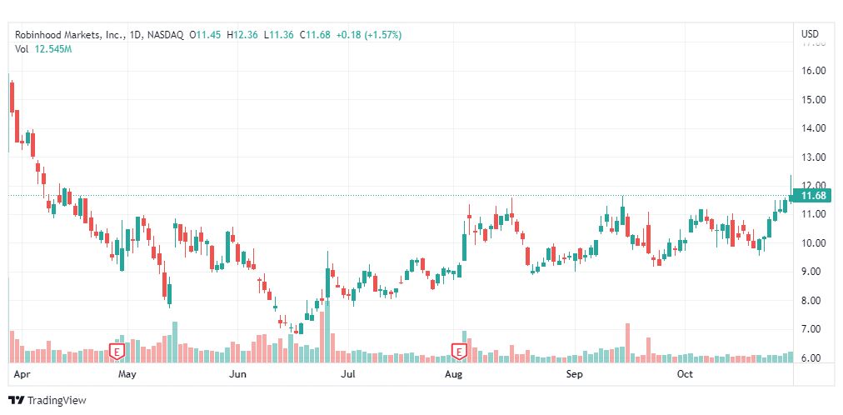This screenshot has width=843, height=415.
Task: Click the current price tag 11.68
Action: (813, 196)
